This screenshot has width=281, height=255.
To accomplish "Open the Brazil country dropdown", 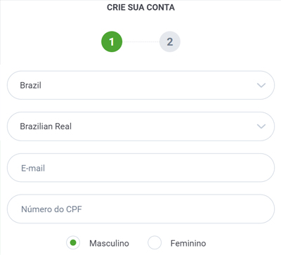I will (x=140, y=85).
